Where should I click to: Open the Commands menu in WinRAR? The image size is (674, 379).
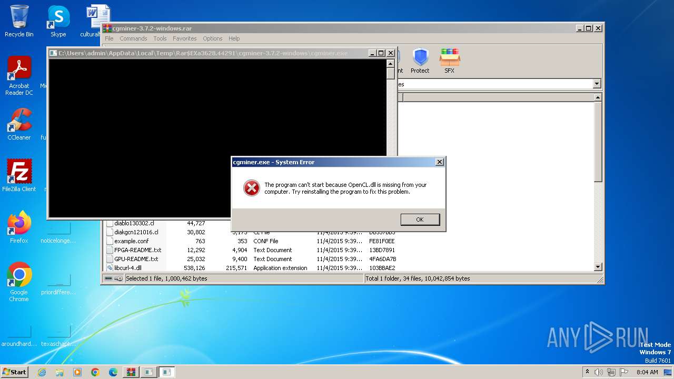tap(133, 38)
